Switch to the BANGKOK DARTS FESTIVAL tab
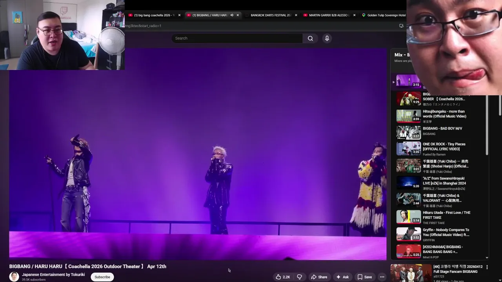Image resolution: width=502 pixels, height=282 pixels. click(271, 15)
